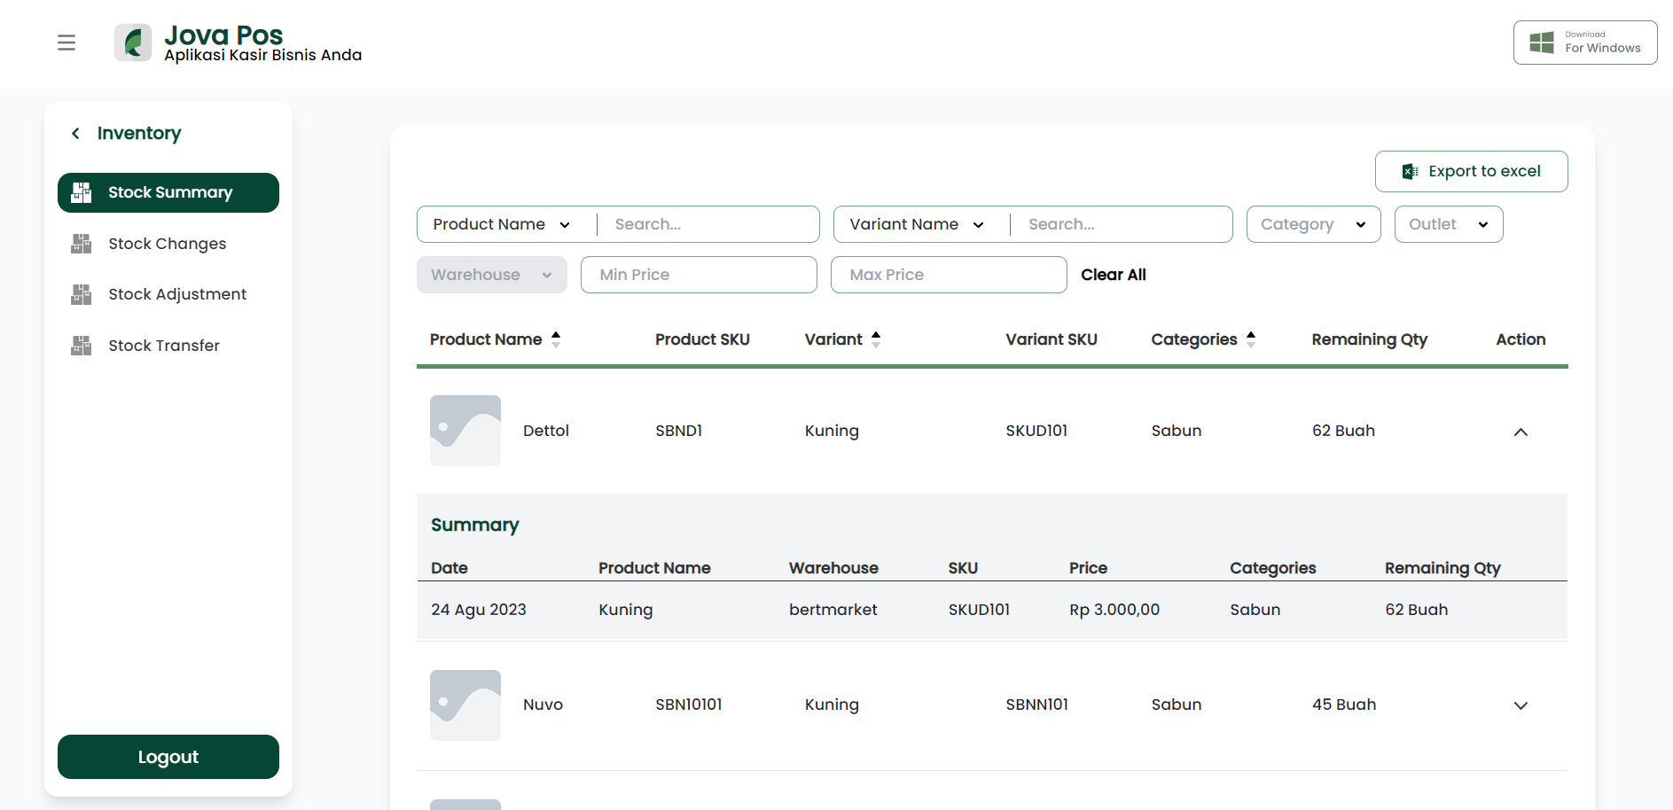Expand the Nuvo row details
The height and width of the screenshot is (810, 1673).
click(x=1521, y=705)
